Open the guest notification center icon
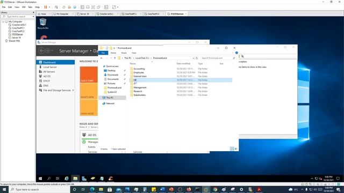Image resolution: width=344 pixels, height=193 pixels. (x=338, y=179)
